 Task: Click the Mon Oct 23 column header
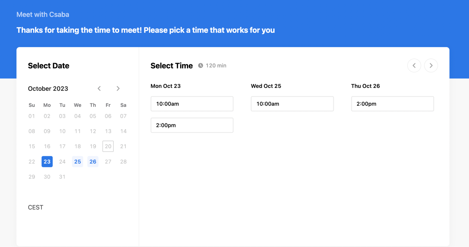click(166, 86)
